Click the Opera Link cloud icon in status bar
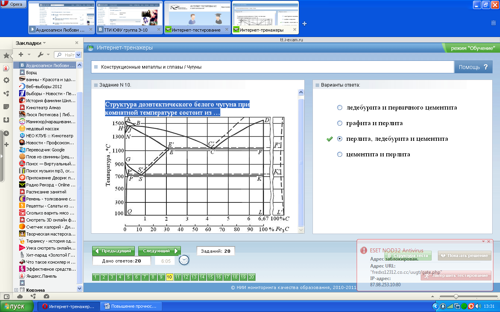500x312 pixels. coord(20,296)
